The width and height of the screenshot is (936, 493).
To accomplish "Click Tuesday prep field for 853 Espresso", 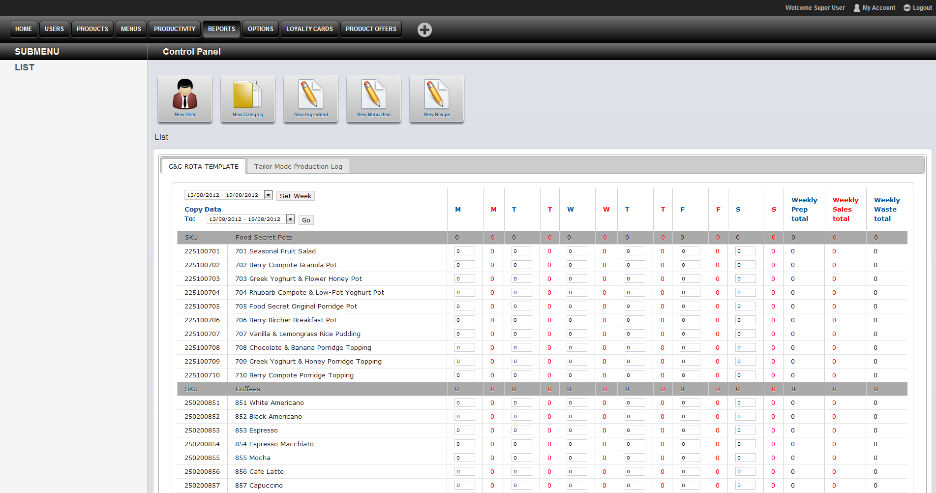I will click(x=521, y=430).
